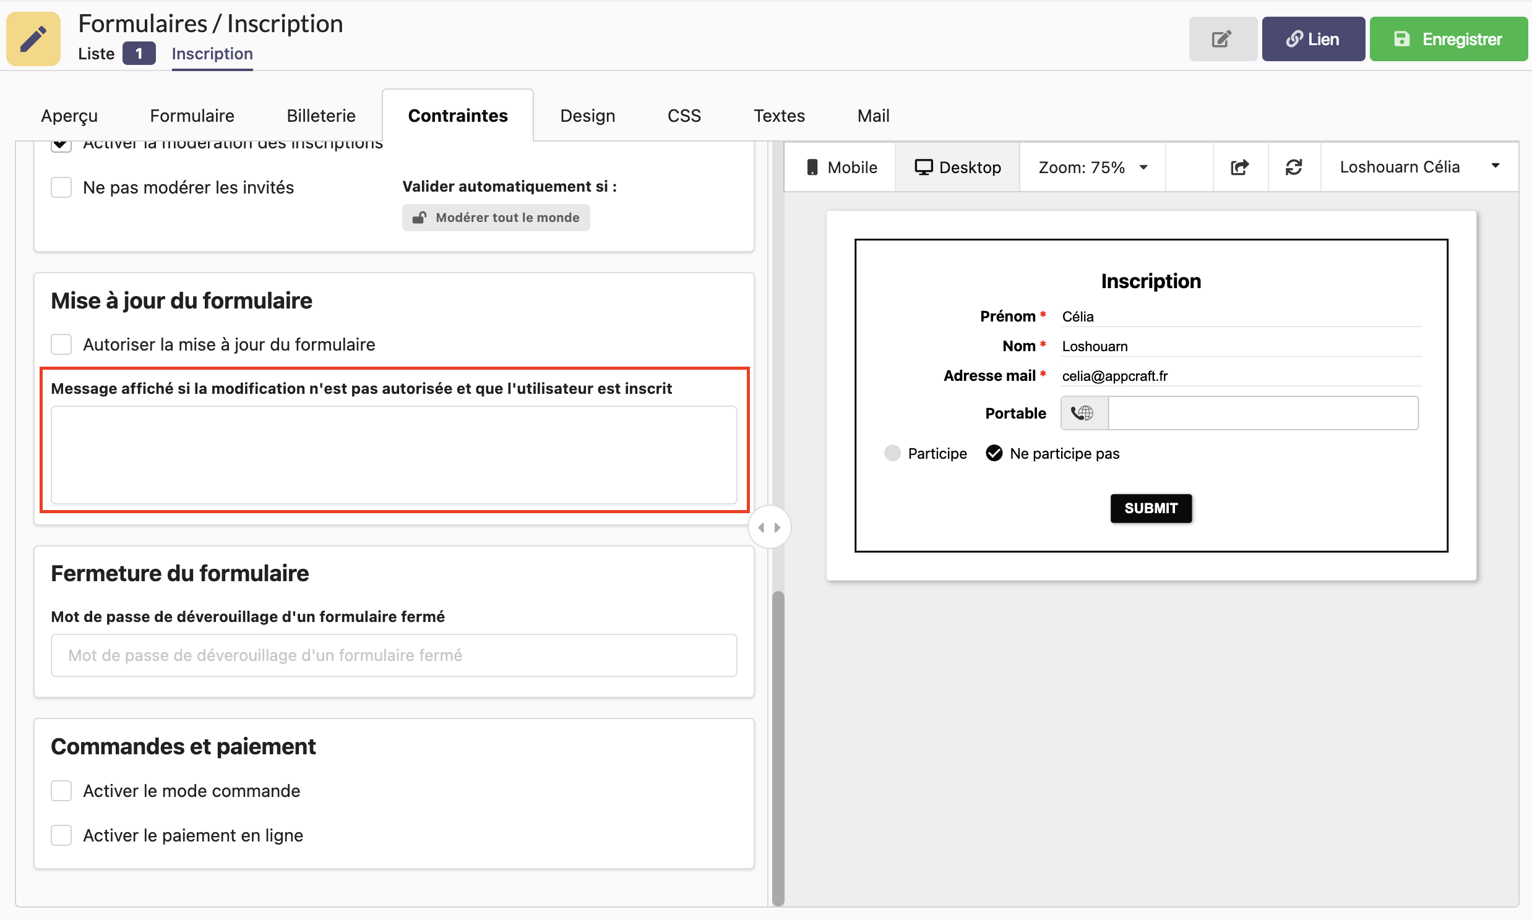Click the phone globe icon in Portable field
The image size is (1532, 920).
[x=1083, y=413]
